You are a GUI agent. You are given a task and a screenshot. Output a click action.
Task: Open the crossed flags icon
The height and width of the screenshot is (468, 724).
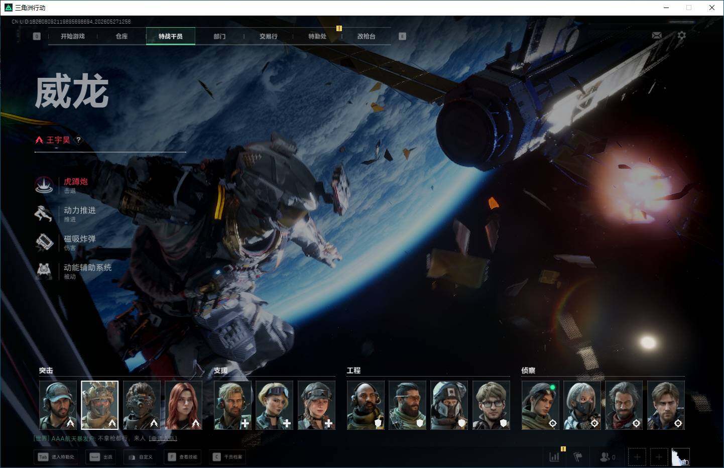click(578, 457)
